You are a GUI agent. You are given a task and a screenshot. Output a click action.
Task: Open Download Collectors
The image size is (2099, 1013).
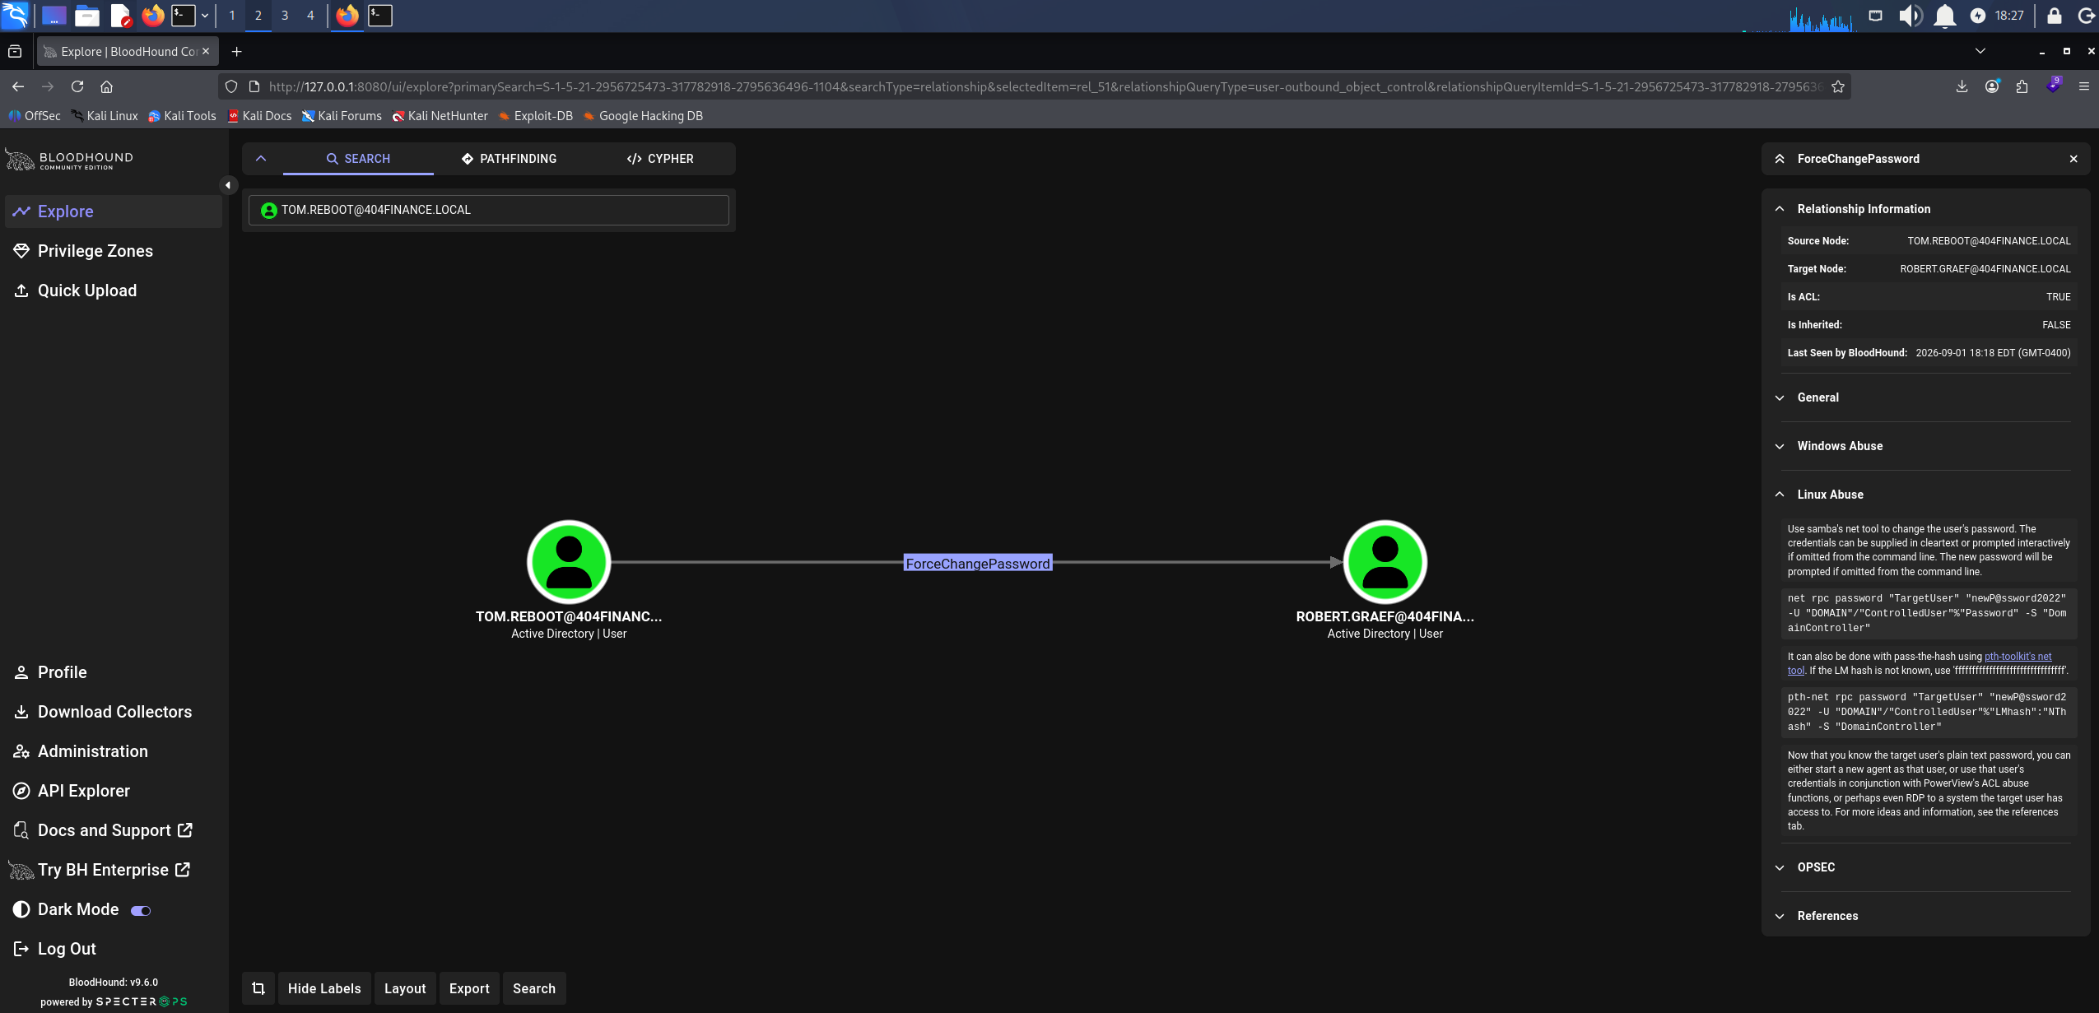click(x=113, y=712)
